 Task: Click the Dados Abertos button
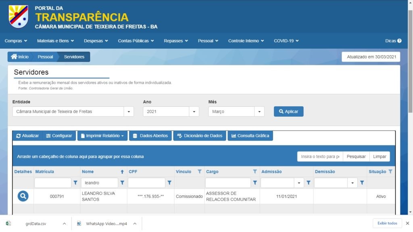pos(150,136)
